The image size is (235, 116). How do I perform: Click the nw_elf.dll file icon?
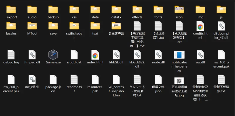coord(32,79)
